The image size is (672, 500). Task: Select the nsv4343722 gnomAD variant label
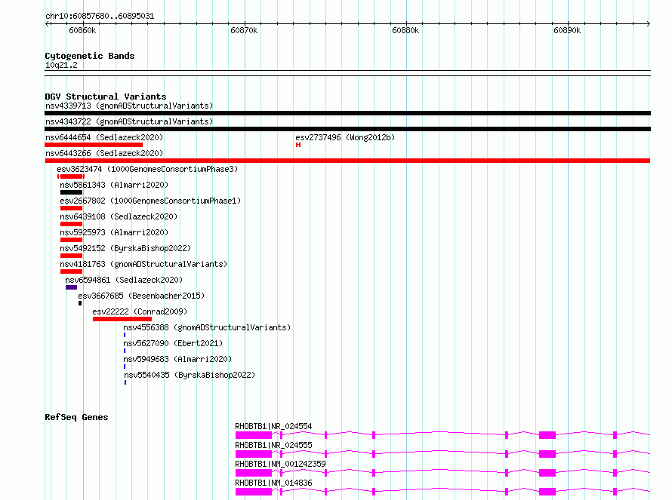(129, 121)
